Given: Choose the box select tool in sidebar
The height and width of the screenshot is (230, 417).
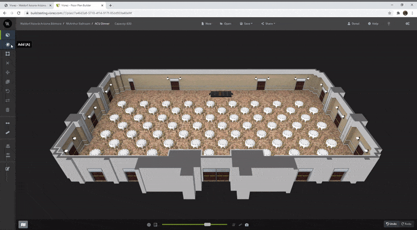Looking at the screenshot, I should [x=7, y=54].
